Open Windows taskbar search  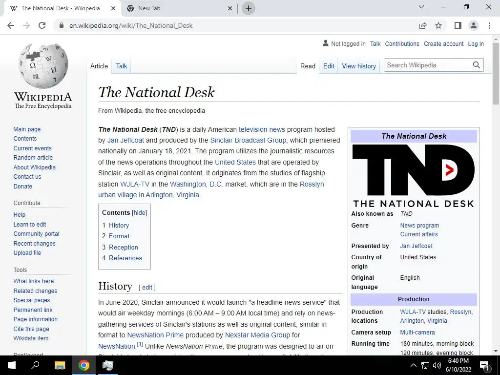(35, 365)
